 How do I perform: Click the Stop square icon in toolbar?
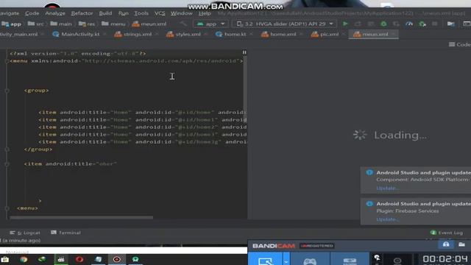[x=434, y=24]
